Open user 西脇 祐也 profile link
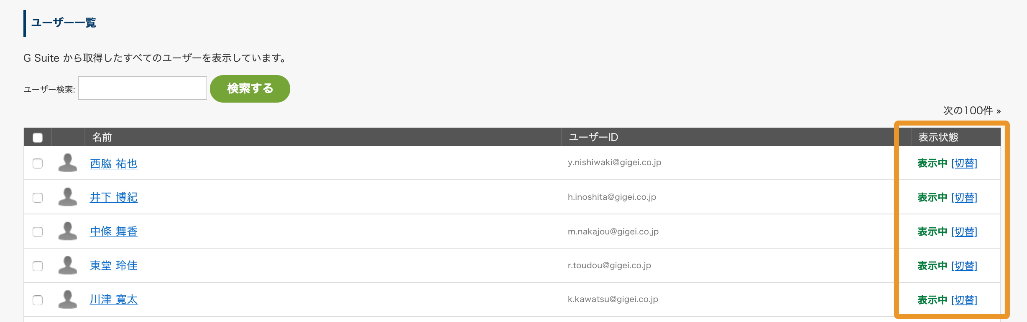This screenshot has height=322, width=1027. point(114,164)
